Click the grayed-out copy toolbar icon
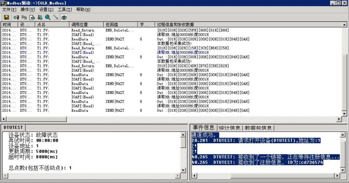The image size is (349, 183). click(24, 17)
